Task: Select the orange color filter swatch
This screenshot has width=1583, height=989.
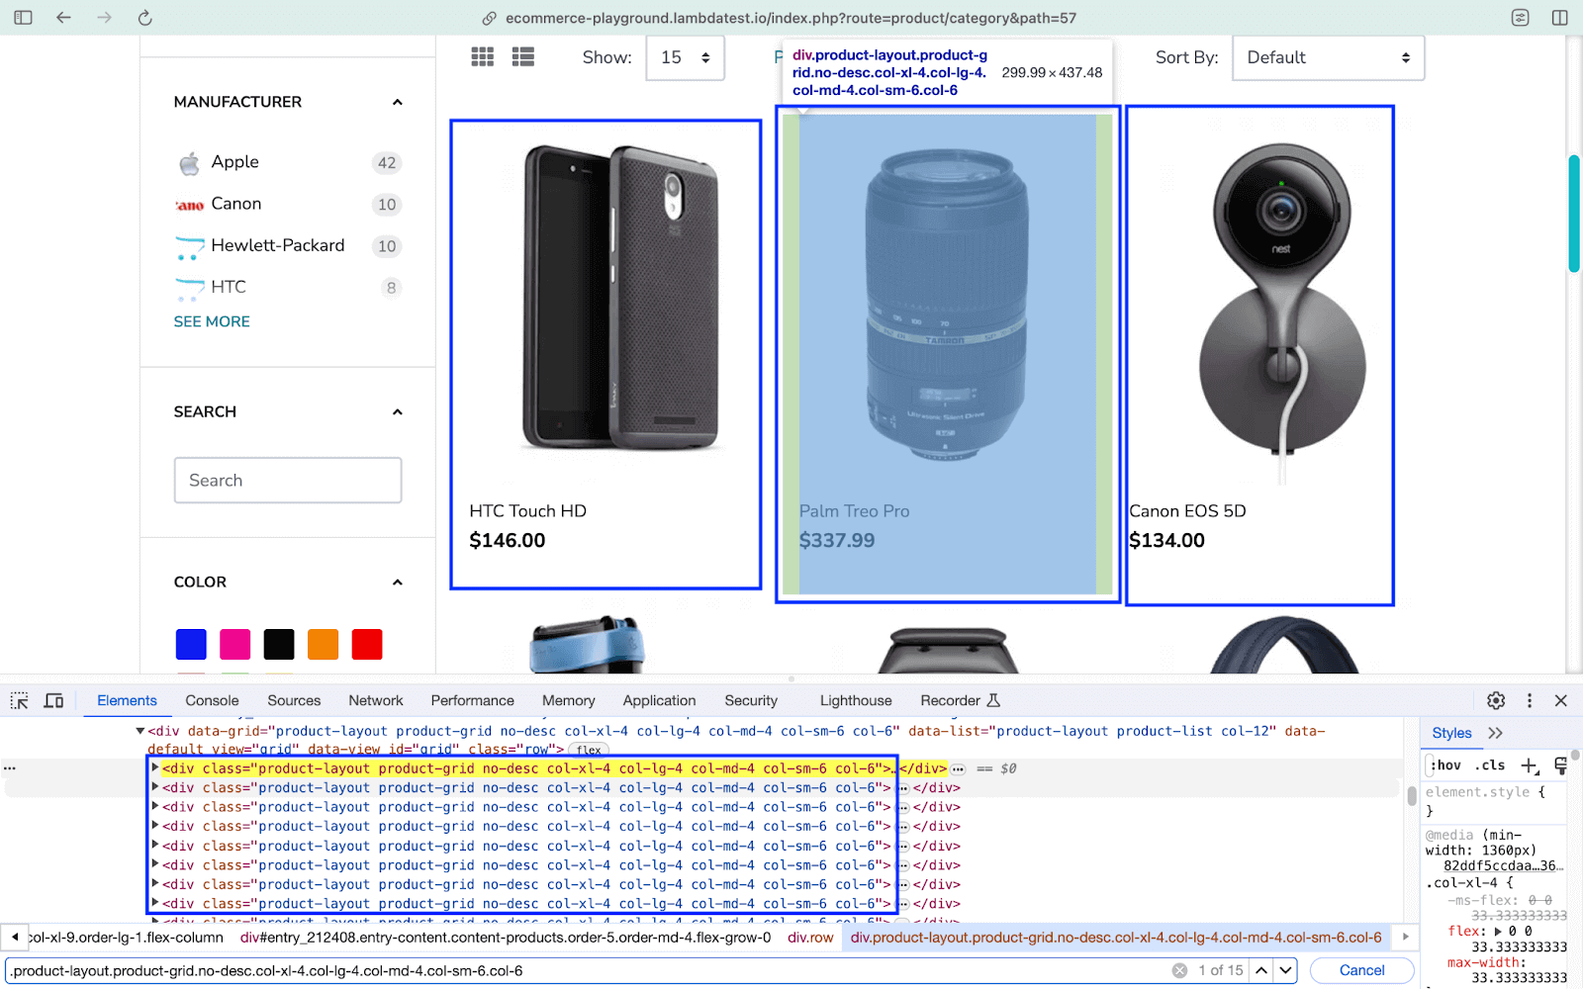Action: [323, 644]
